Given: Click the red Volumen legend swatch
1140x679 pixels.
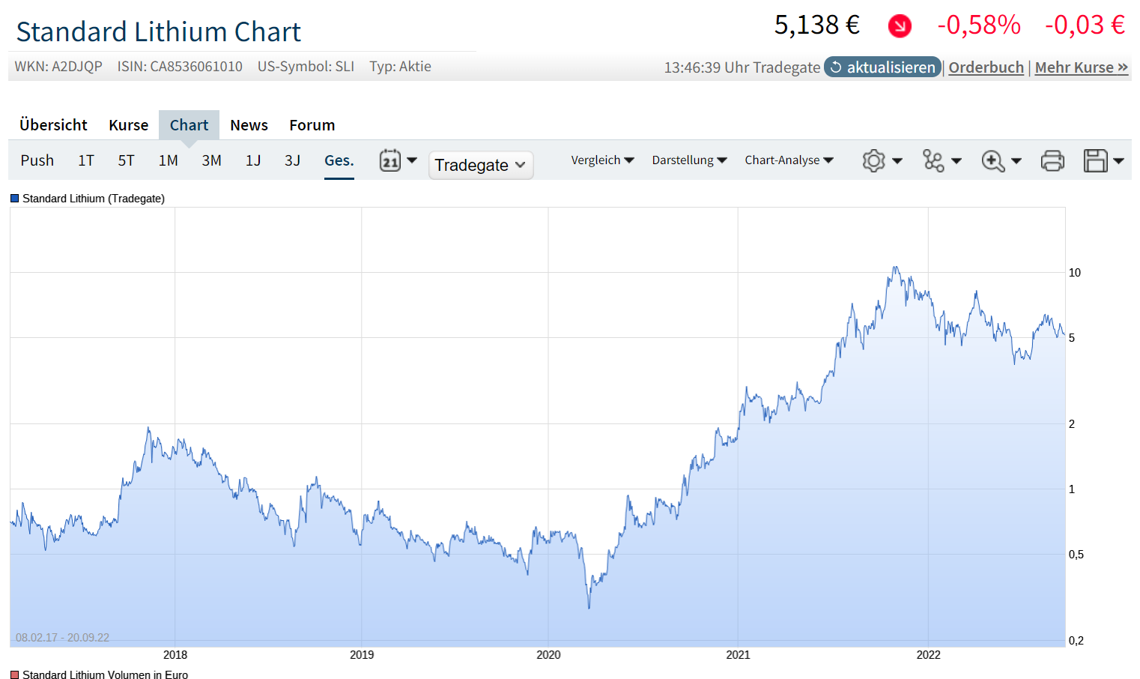Looking at the screenshot, I should tap(14, 675).
